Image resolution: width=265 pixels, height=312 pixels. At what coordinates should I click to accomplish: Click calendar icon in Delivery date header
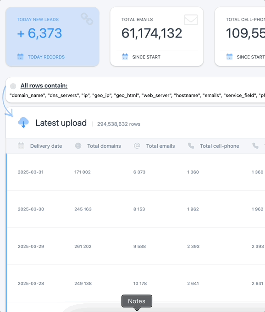point(21,145)
